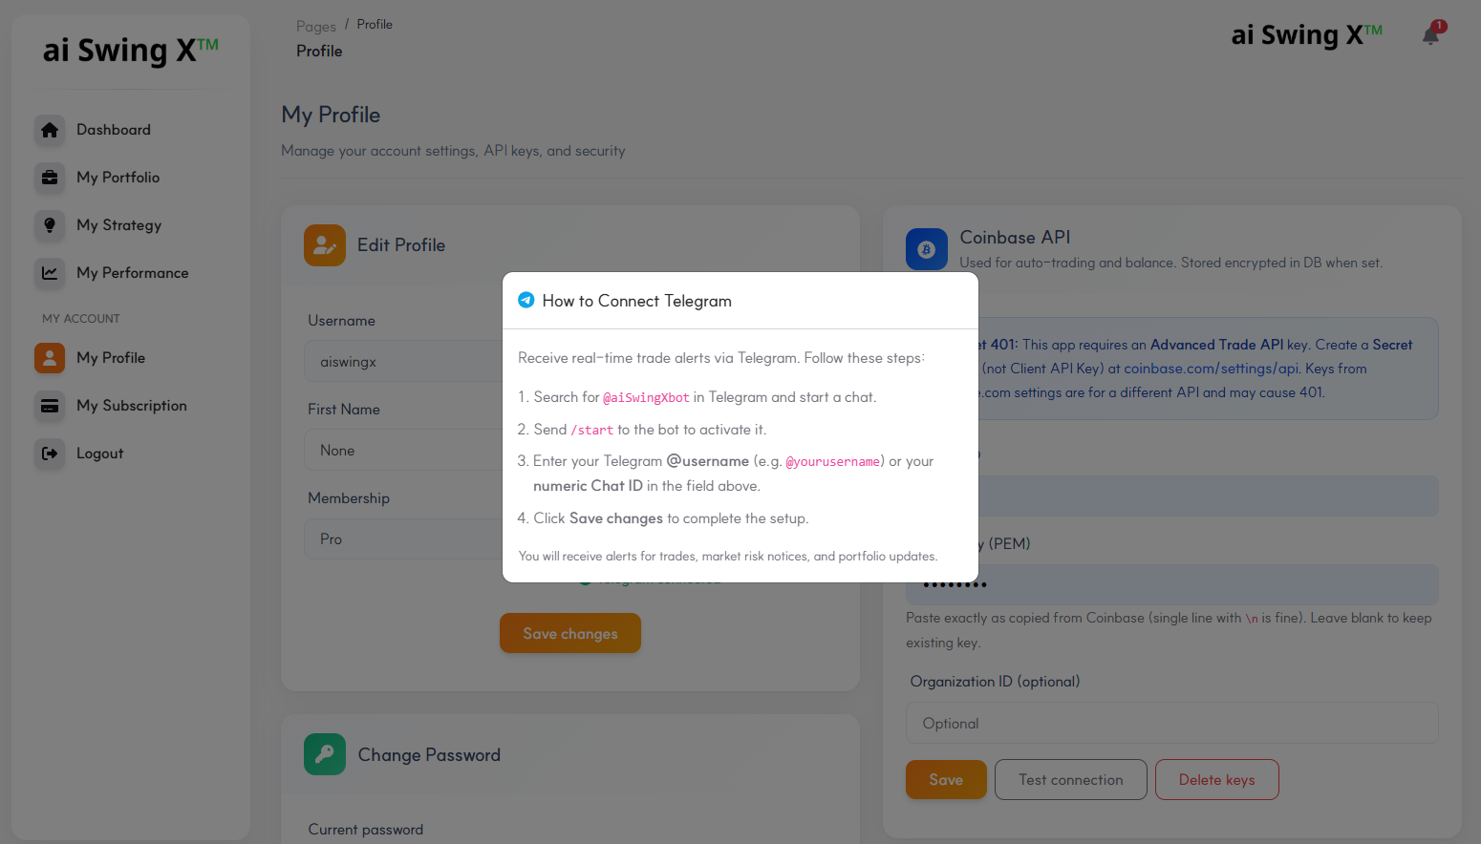The width and height of the screenshot is (1481, 844).
Task: Run Test connection for Coinbase keys
Action: pos(1070,779)
